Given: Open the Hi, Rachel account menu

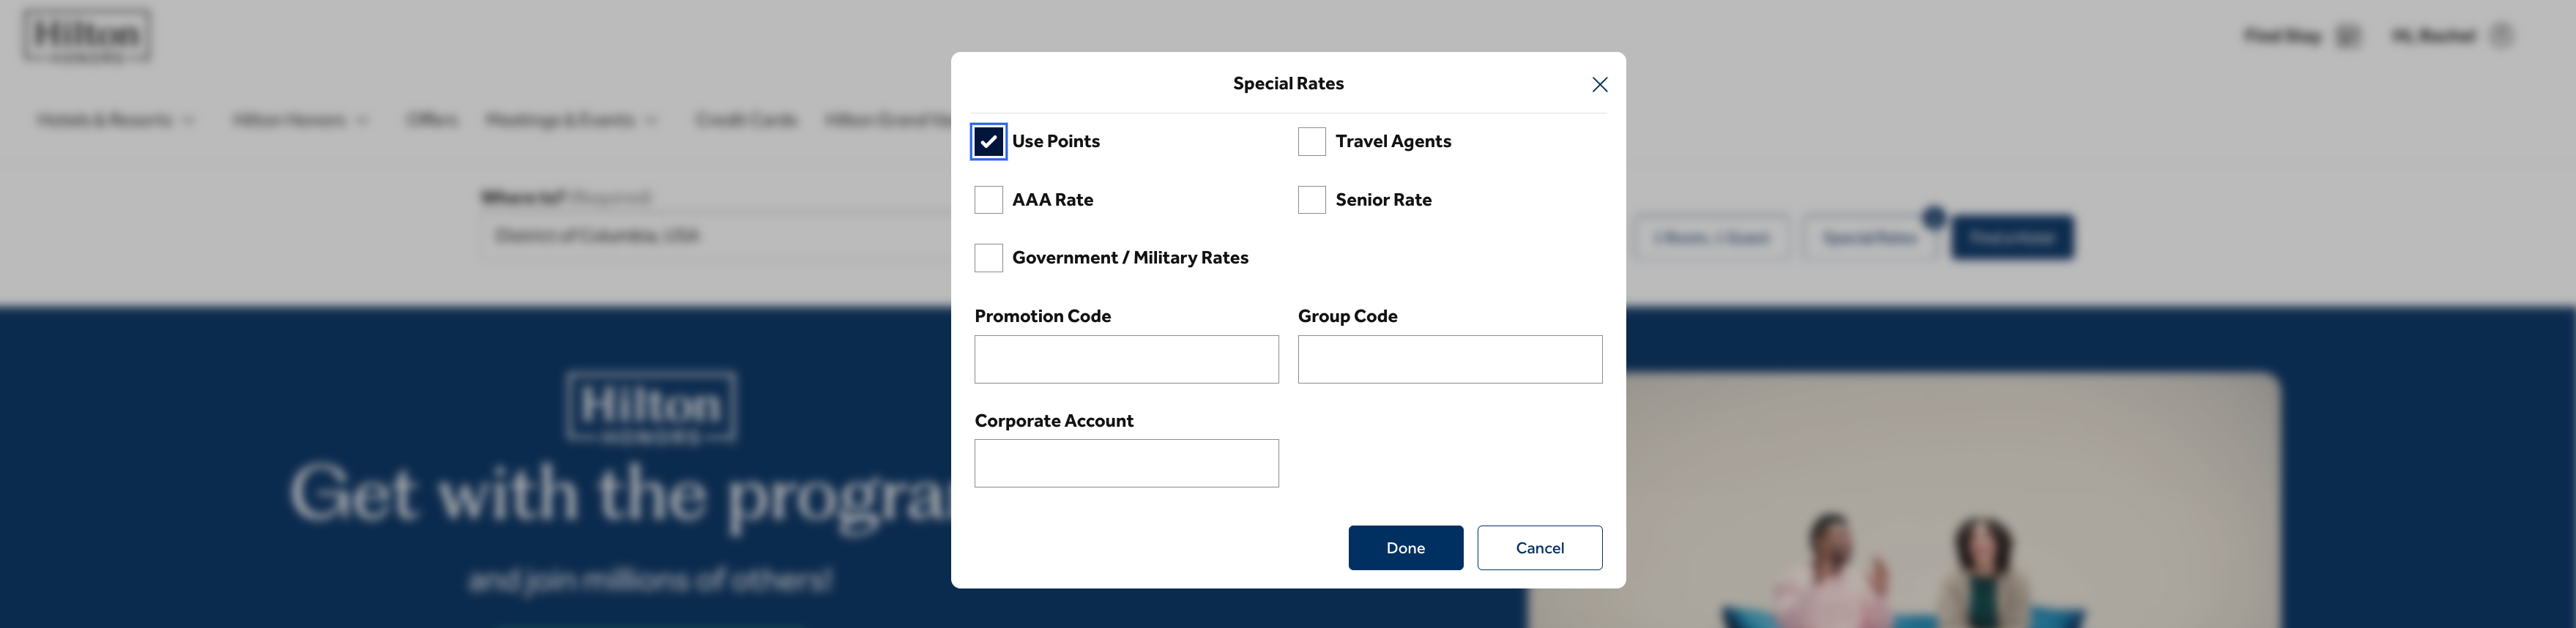Looking at the screenshot, I should [2452, 36].
